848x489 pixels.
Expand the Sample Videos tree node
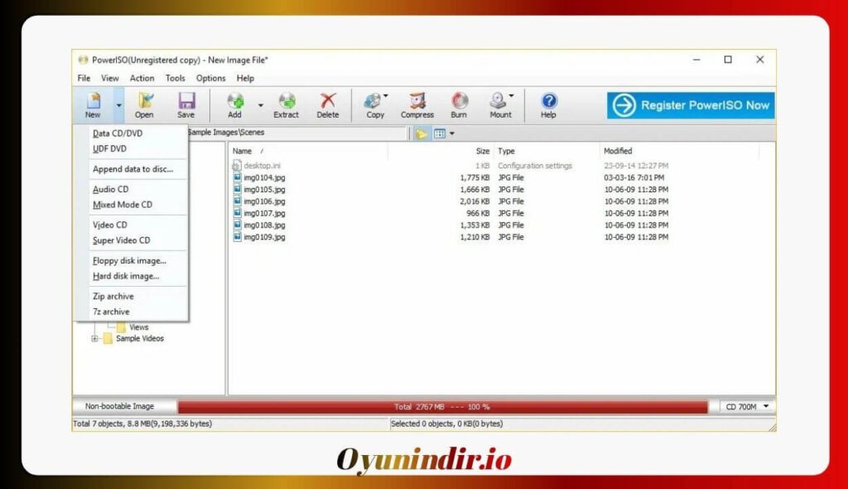click(94, 338)
